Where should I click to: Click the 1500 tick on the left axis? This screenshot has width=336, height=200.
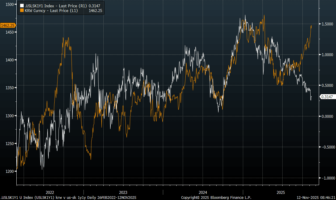click(10, 4)
